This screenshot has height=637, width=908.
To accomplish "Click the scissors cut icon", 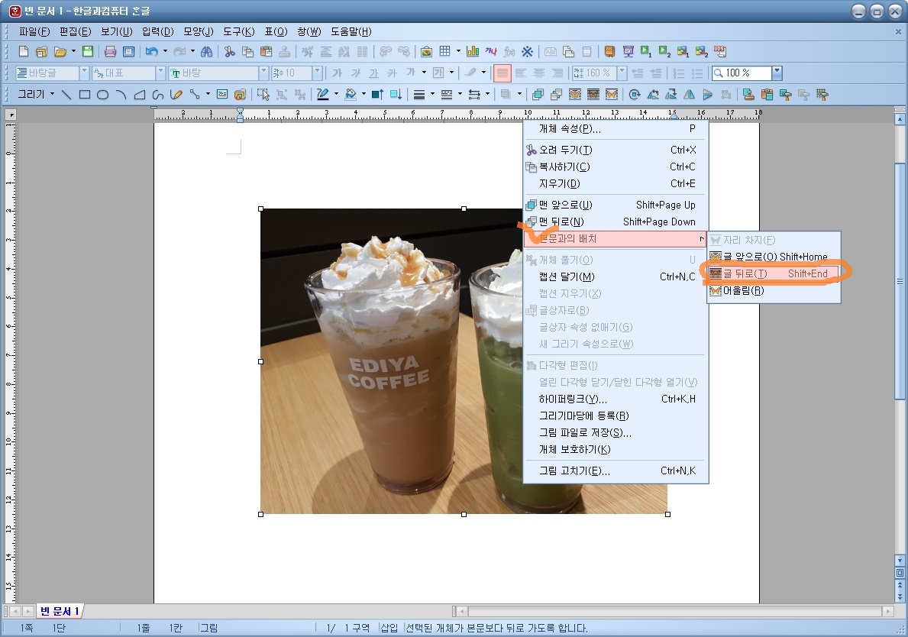I will [x=230, y=51].
